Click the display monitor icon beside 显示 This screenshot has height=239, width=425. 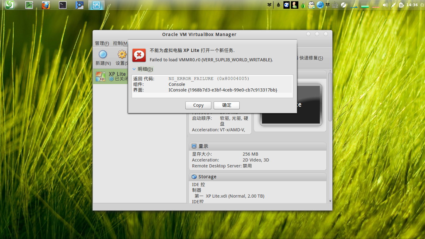(x=194, y=146)
